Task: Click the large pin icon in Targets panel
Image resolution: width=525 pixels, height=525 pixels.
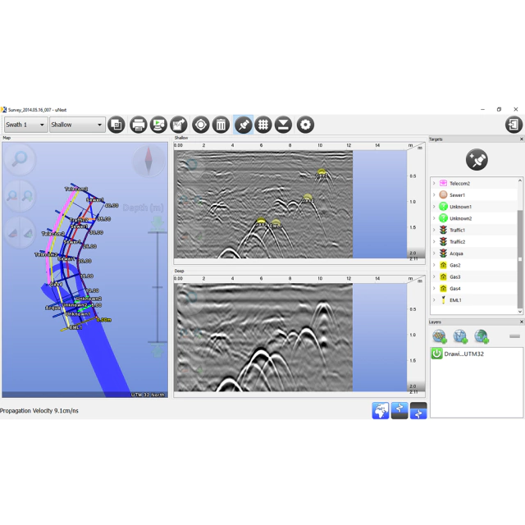Action: coord(476,159)
